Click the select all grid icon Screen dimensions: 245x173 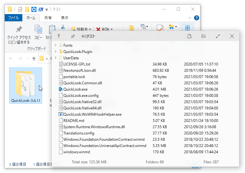pyautogui.click(x=187, y=27)
